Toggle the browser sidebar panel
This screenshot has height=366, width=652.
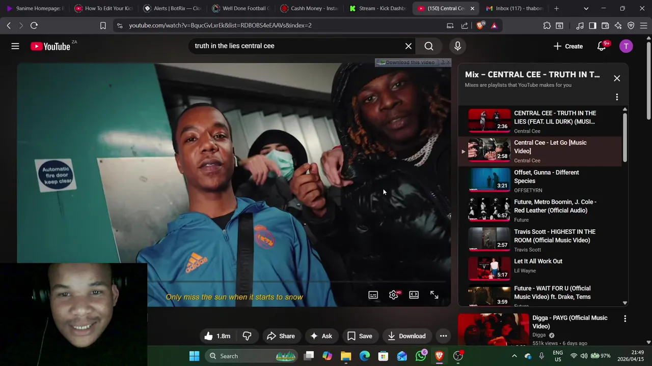point(592,25)
